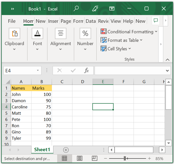Show more ribbon groups arrow
Image resolution: width=174 pixels, height=164 pixels.
(x=161, y=44)
